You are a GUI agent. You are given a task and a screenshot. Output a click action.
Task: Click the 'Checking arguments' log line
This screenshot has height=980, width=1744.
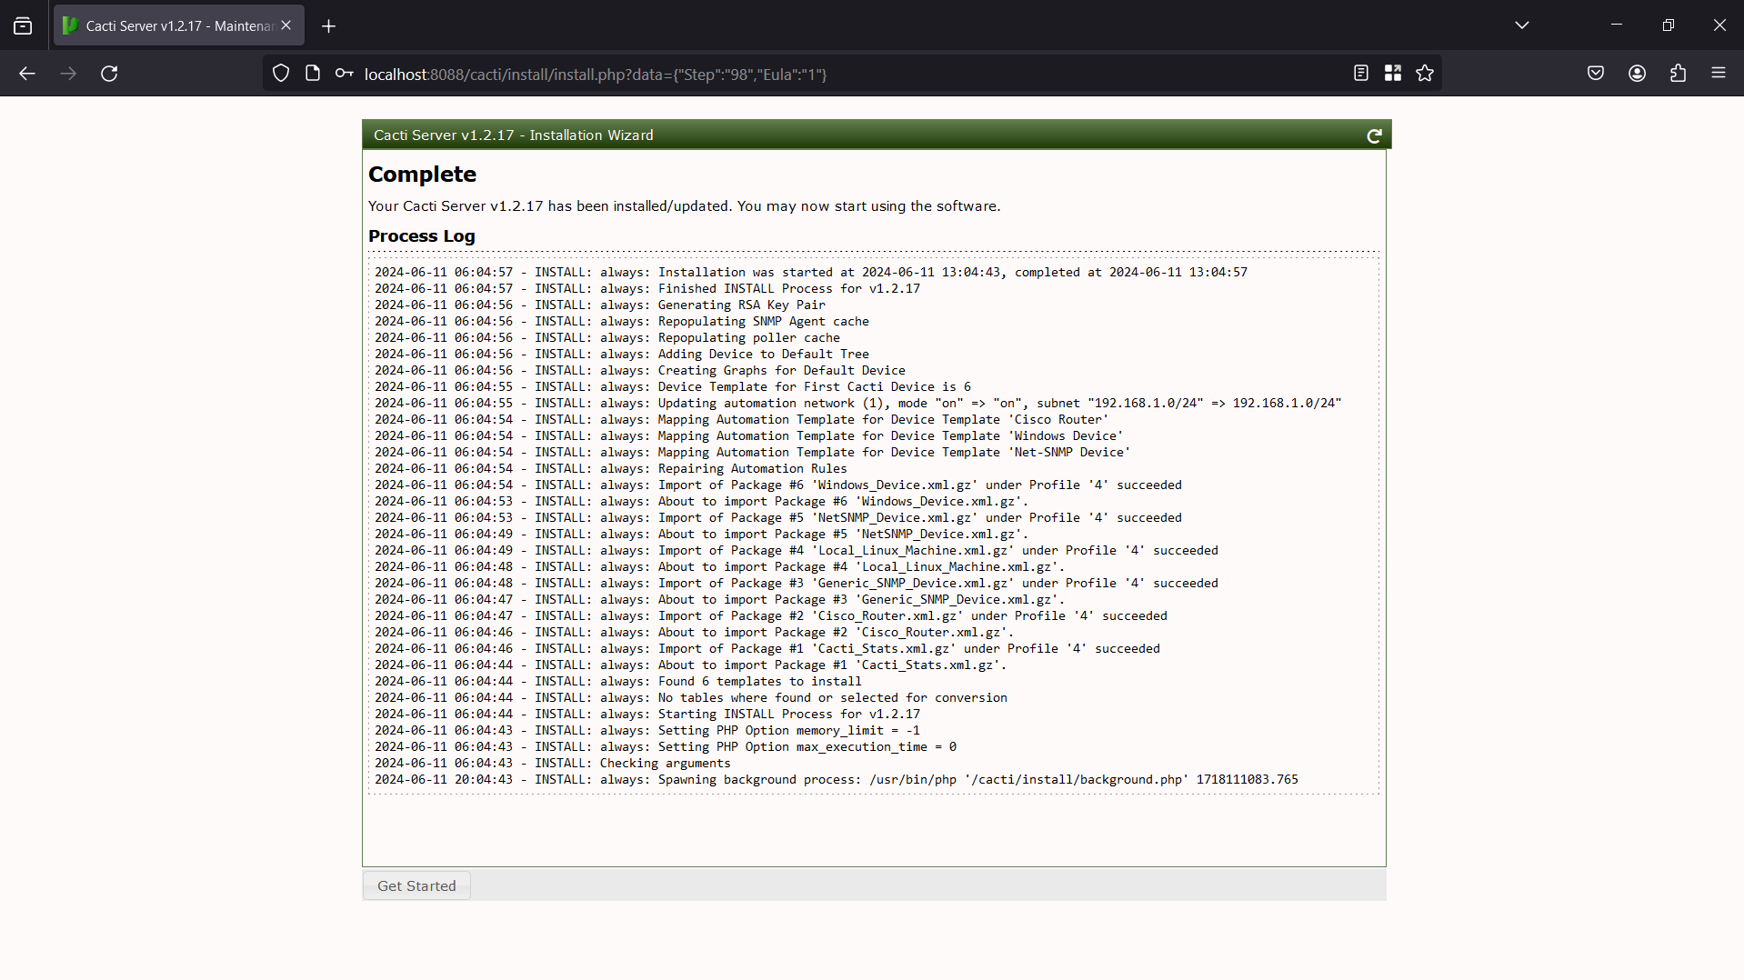tap(553, 764)
